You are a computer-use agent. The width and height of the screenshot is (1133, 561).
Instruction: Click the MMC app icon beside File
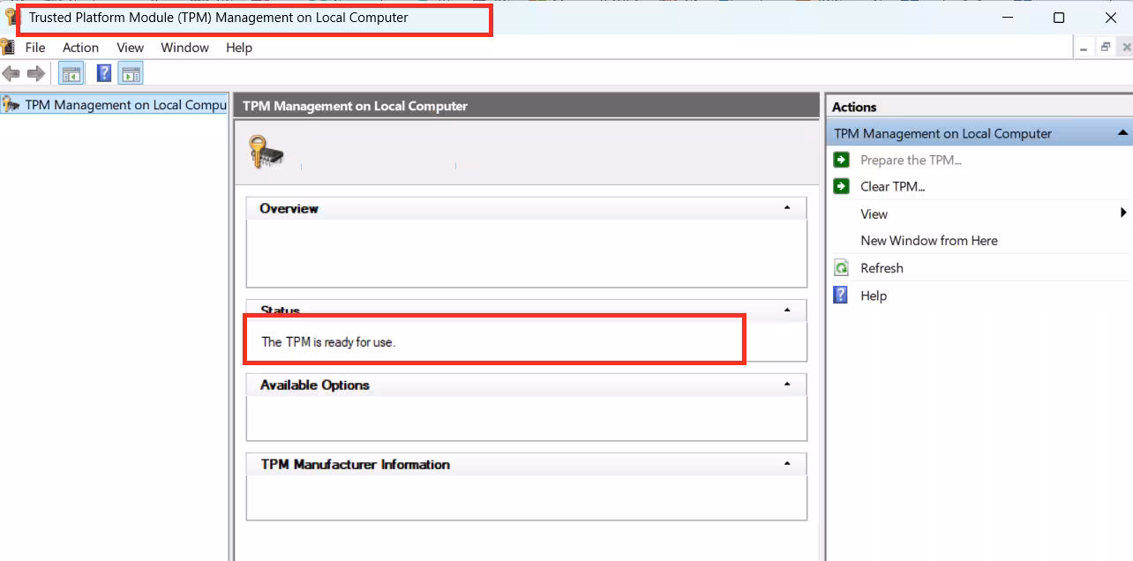pos(8,47)
